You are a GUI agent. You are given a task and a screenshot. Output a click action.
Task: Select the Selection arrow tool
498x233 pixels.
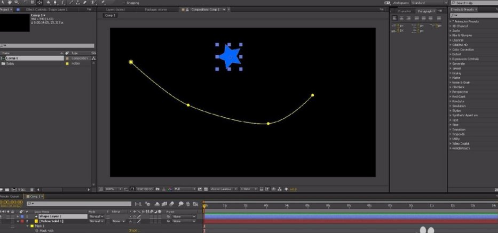[4, 3]
